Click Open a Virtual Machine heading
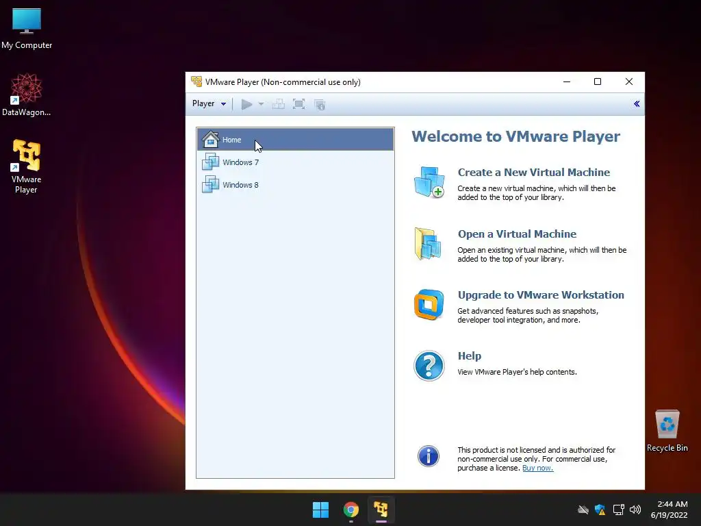 (x=517, y=234)
